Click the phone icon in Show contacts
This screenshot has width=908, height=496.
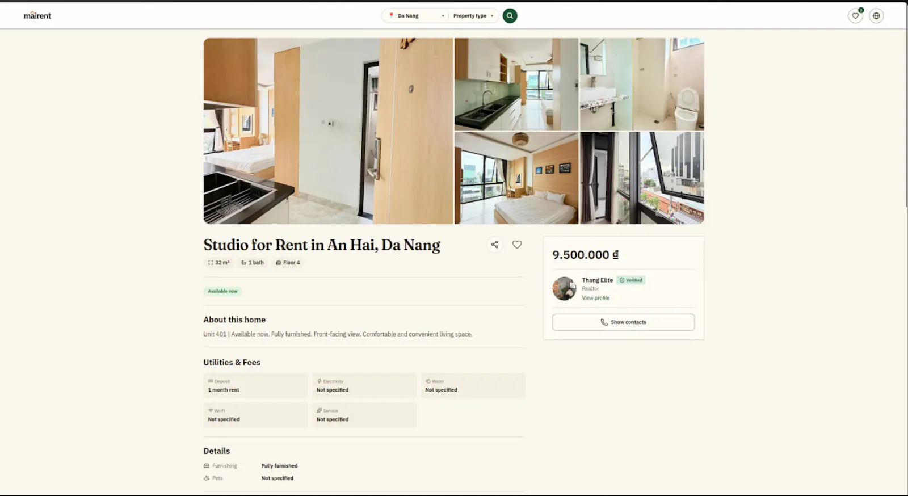click(604, 322)
